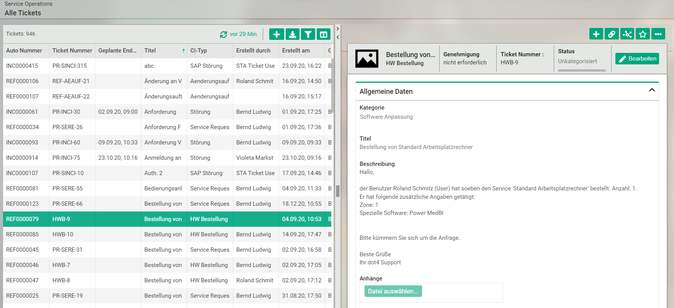Select ticket row INC0000107
674x308 pixels.
coord(167,173)
